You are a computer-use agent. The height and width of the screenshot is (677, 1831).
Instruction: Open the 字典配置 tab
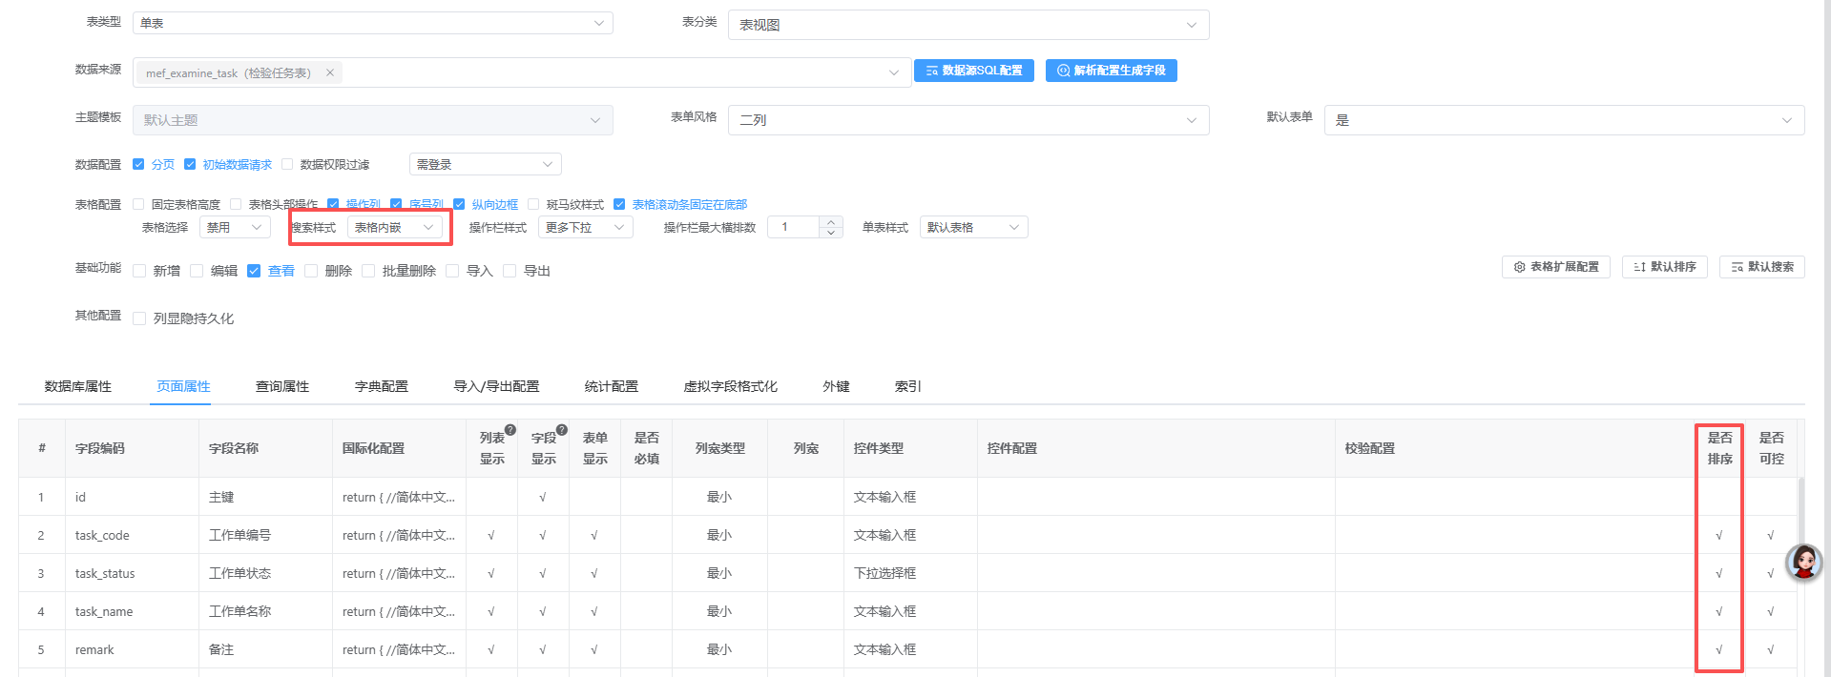click(x=381, y=386)
